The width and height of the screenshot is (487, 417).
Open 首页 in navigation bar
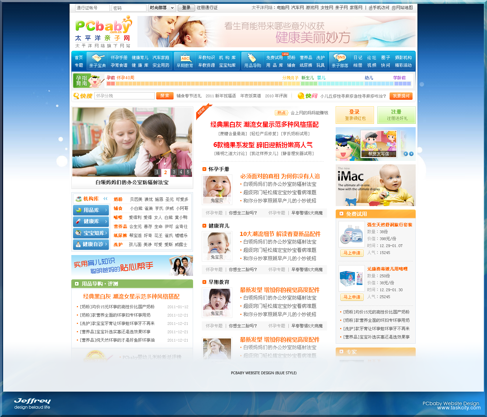click(x=79, y=58)
